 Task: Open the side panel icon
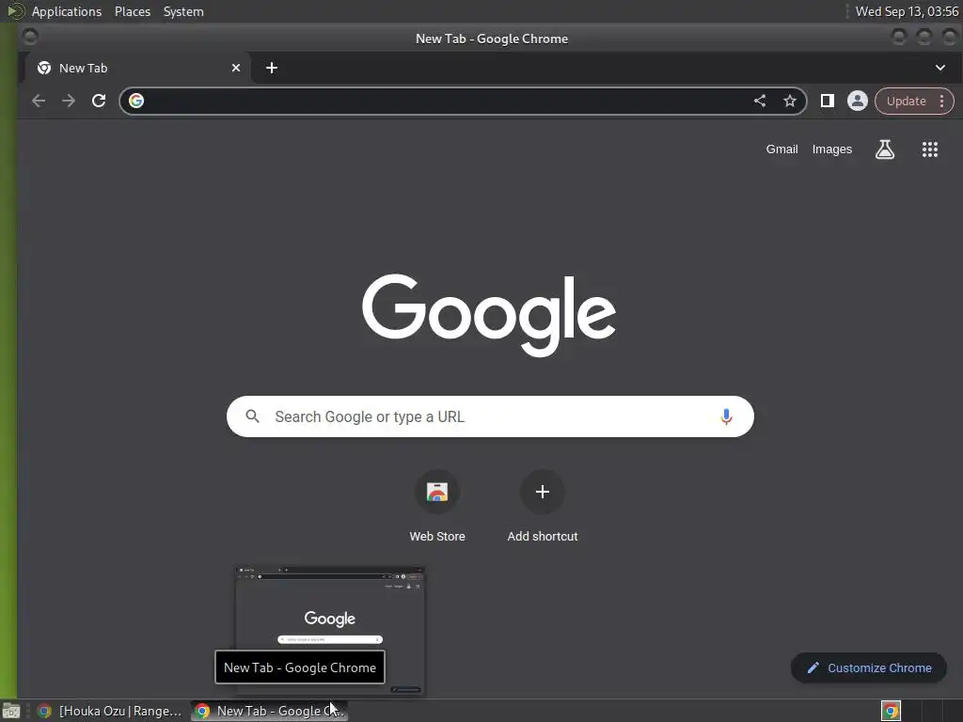coord(828,101)
